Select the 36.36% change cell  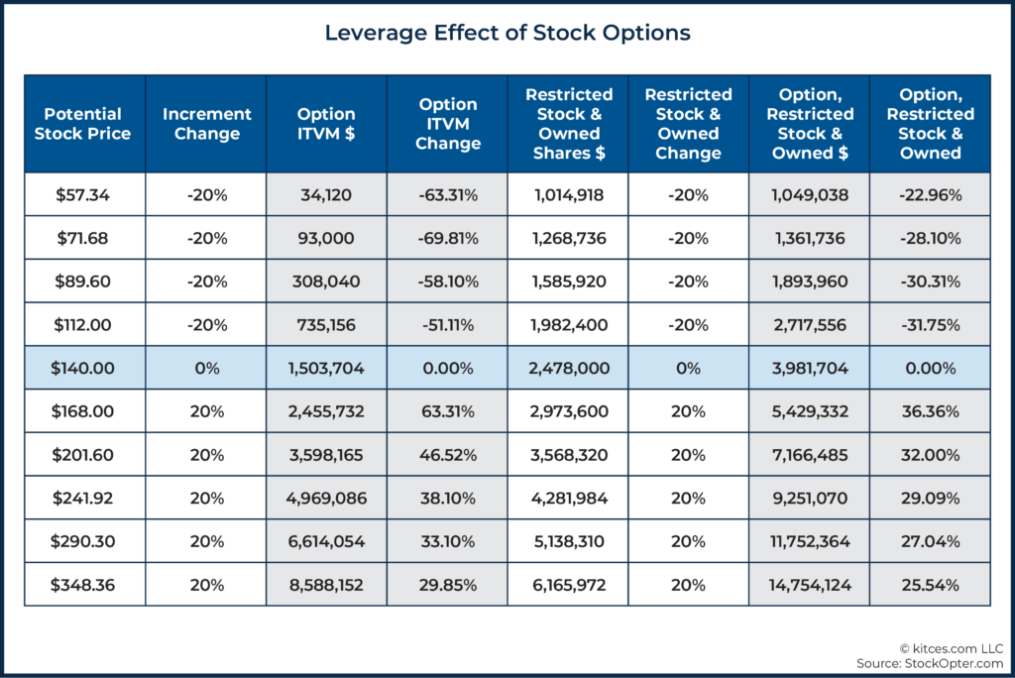pos(931,411)
